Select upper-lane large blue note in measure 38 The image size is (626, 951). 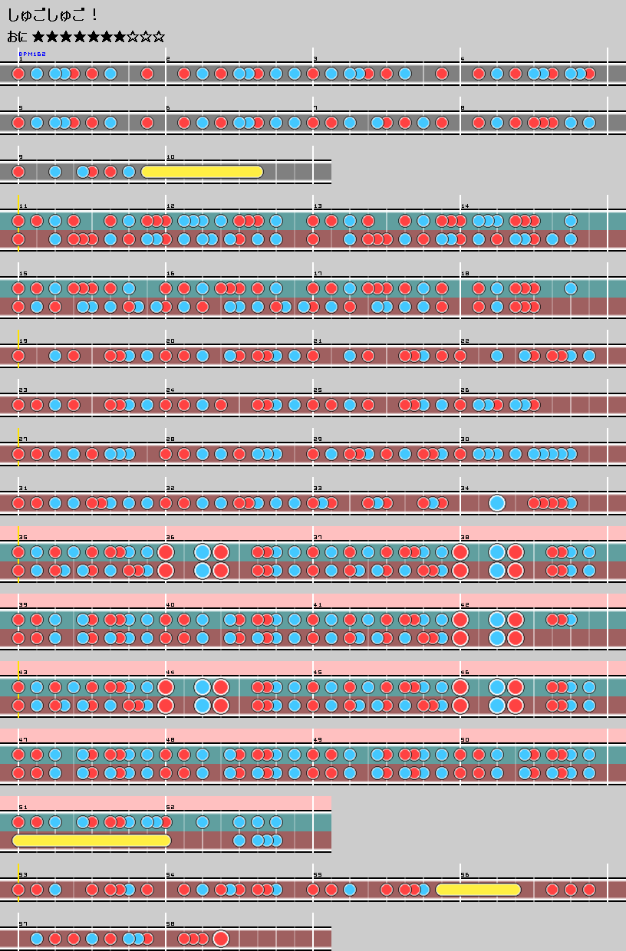(x=497, y=552)
